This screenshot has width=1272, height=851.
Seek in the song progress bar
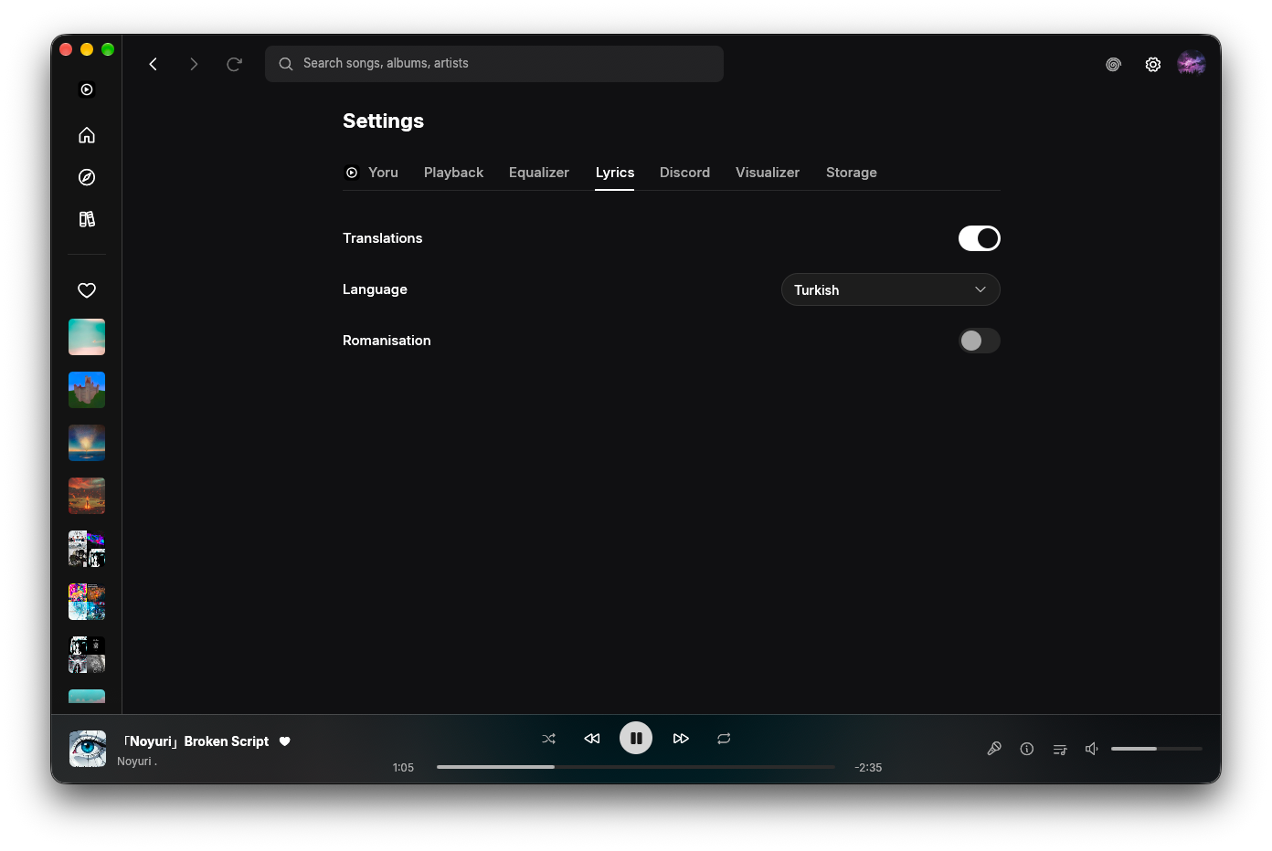[x=636, y=767]
